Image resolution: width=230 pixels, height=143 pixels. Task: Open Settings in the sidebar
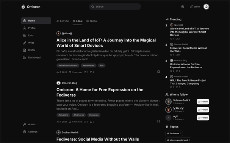click(36, 132)
